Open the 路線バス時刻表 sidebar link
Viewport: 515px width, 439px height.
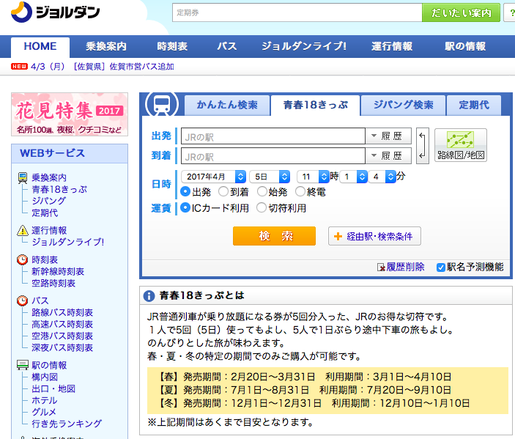(62, 312)
